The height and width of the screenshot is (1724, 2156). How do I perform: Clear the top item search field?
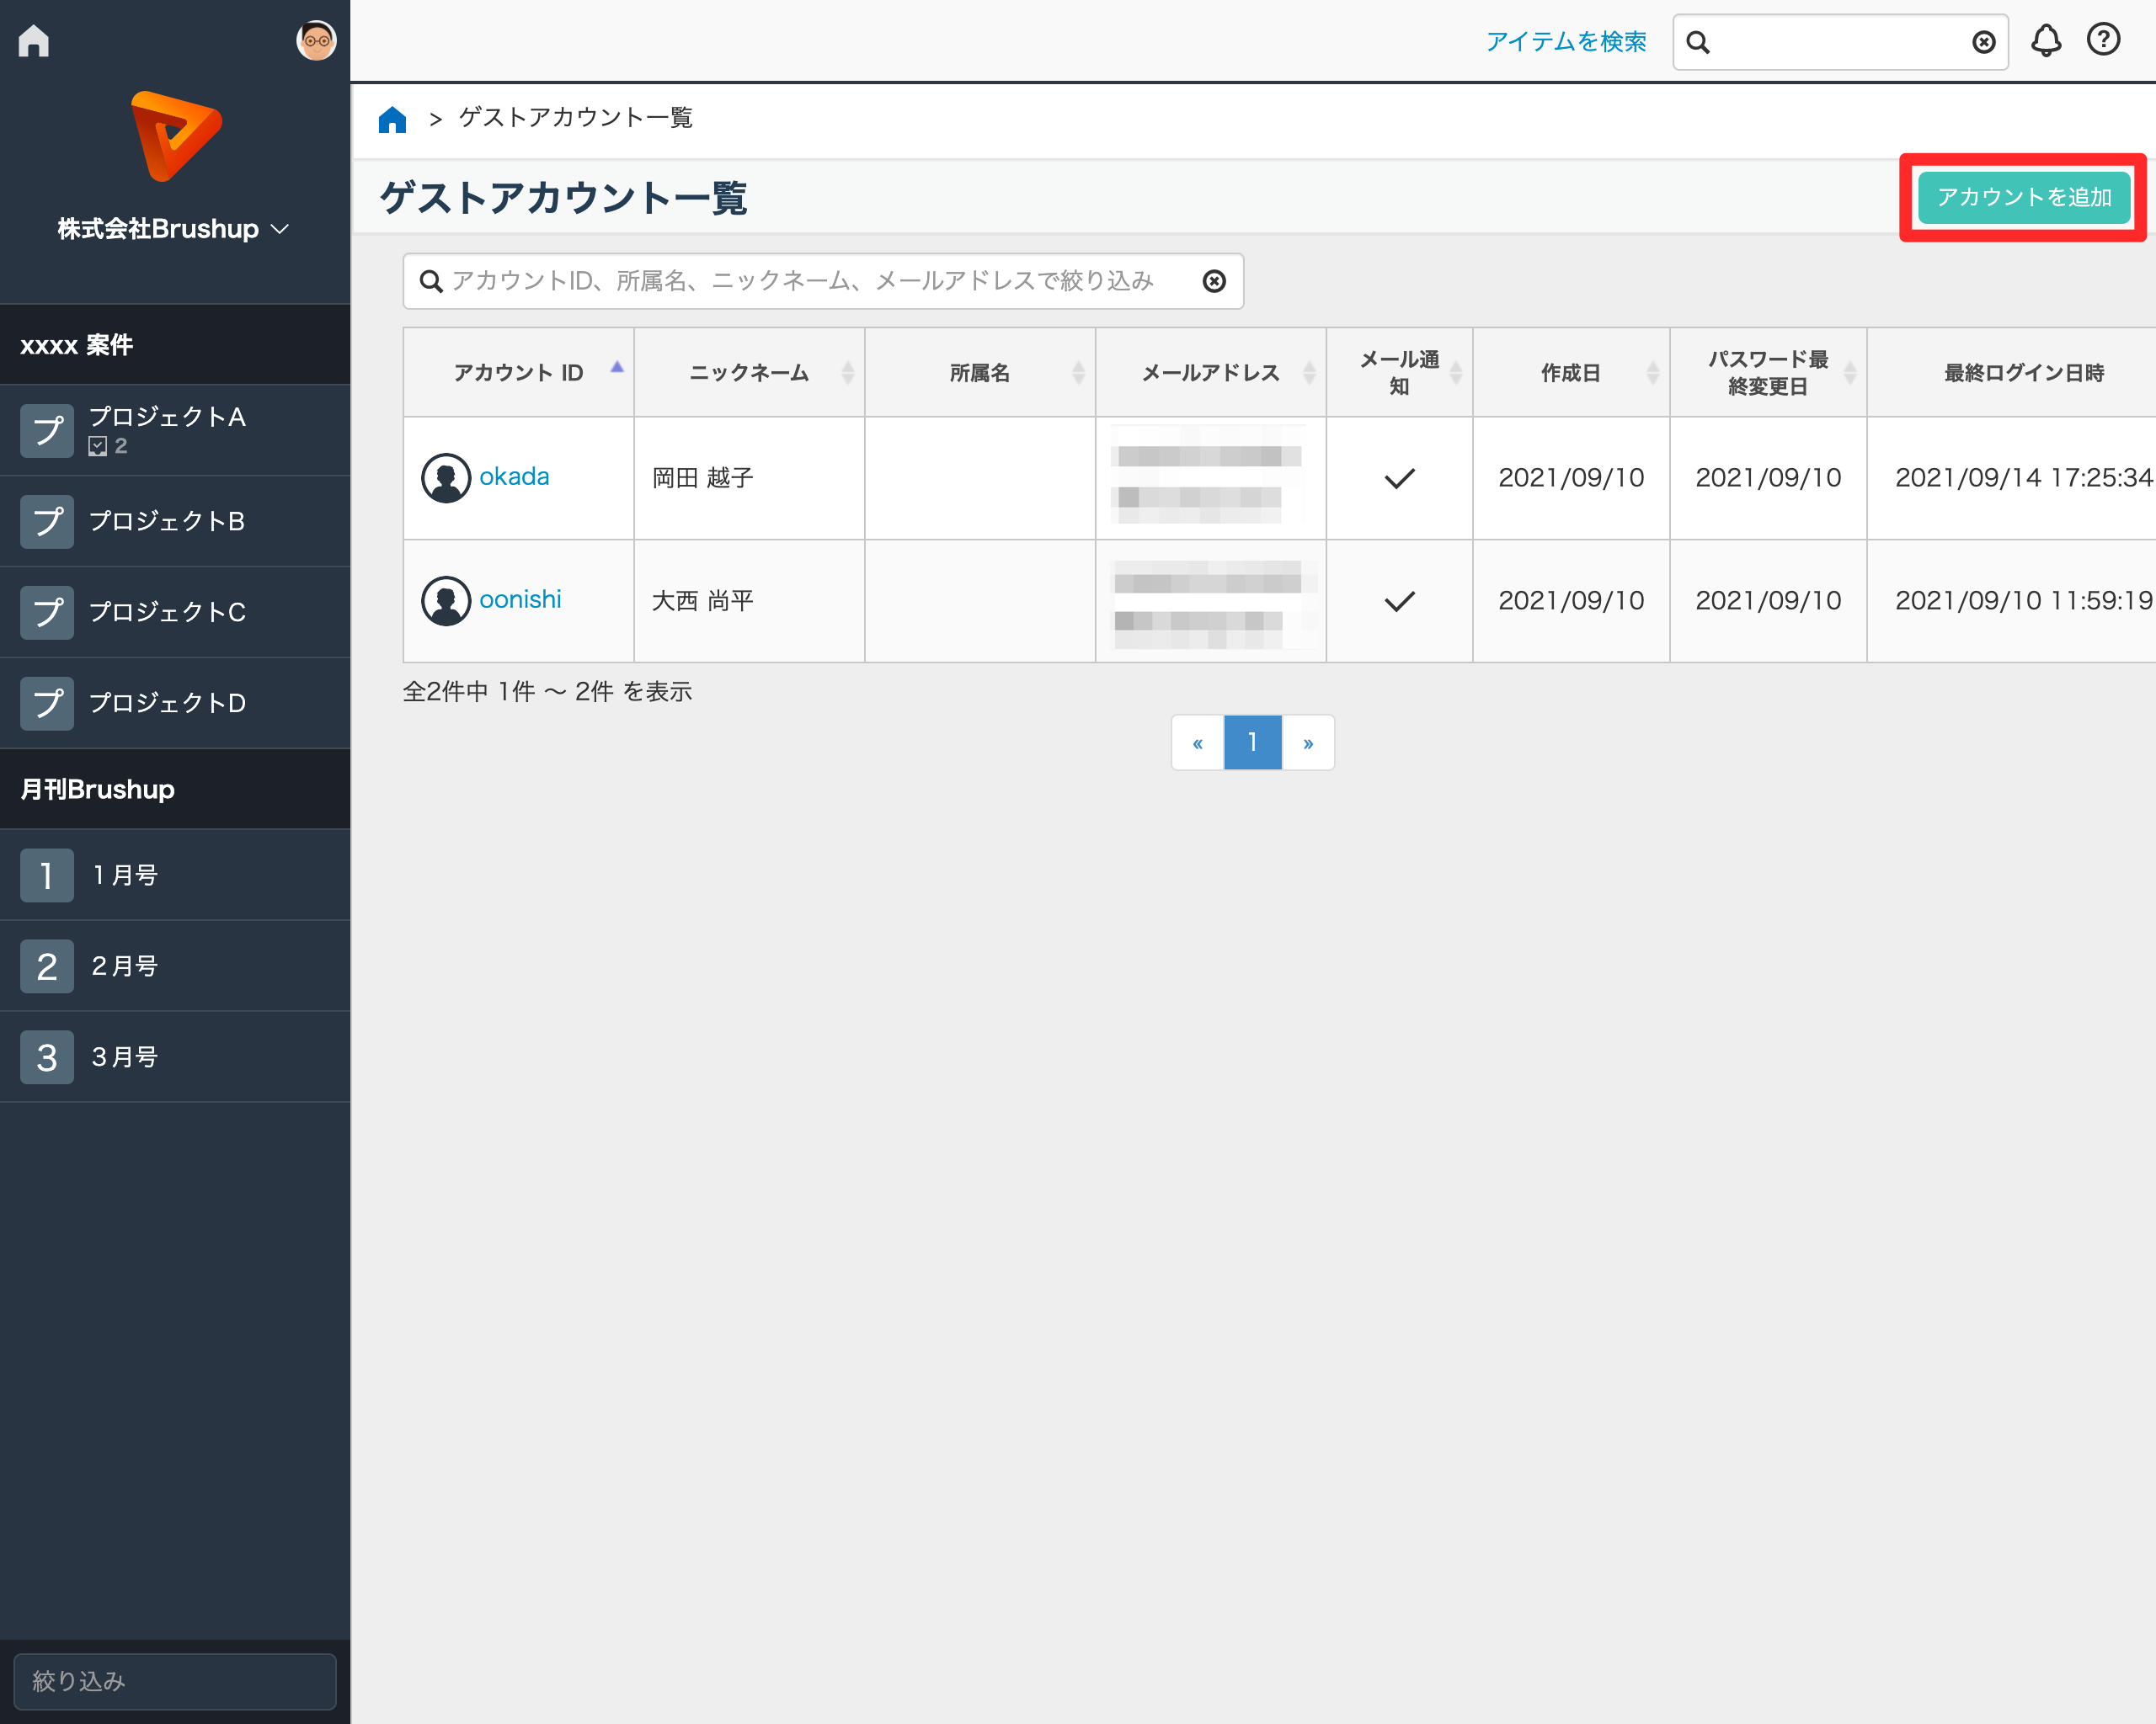[1983, 42]
